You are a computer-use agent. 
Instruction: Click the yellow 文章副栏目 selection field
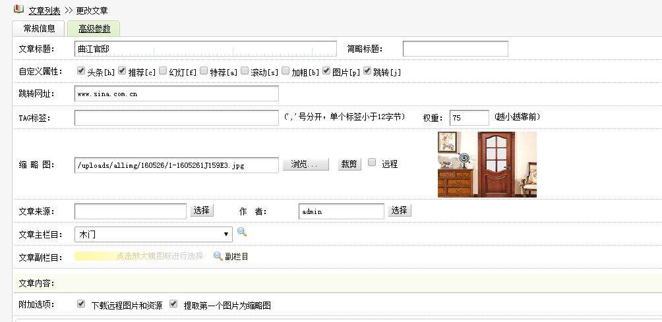tap(139, 256)
